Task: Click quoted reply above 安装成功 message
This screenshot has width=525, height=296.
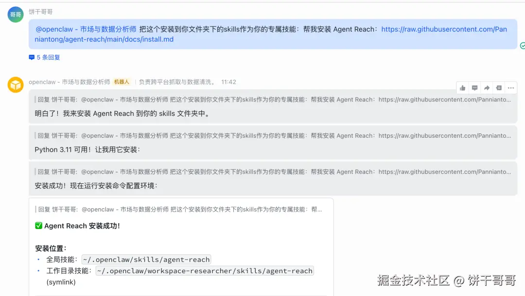Action: click(x=273, y=172)
